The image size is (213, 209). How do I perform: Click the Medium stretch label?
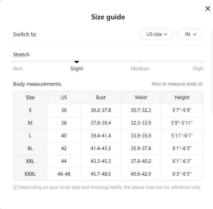point(140,69)
